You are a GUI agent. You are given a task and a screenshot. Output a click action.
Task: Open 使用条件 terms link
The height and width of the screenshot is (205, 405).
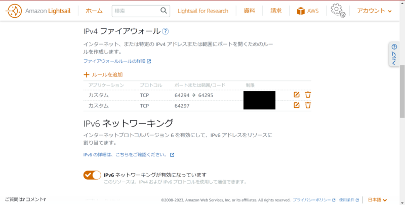(347, 200)
